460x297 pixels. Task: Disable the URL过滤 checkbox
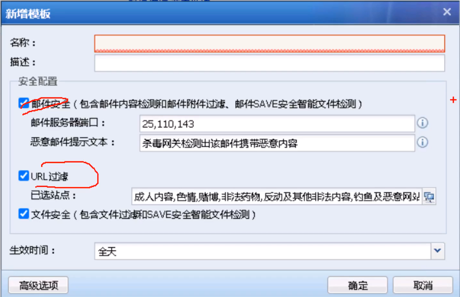[x=24, y=176]
